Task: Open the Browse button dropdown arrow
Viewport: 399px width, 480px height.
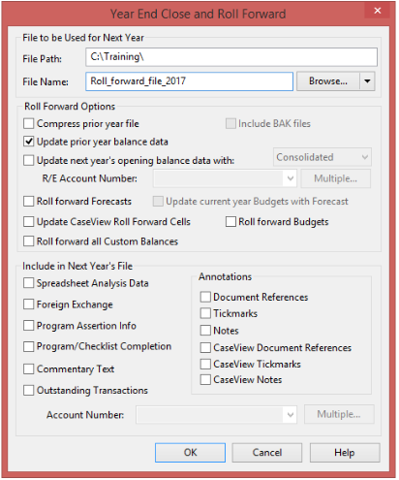Action: pyautogui.click(x=367, y=81)
